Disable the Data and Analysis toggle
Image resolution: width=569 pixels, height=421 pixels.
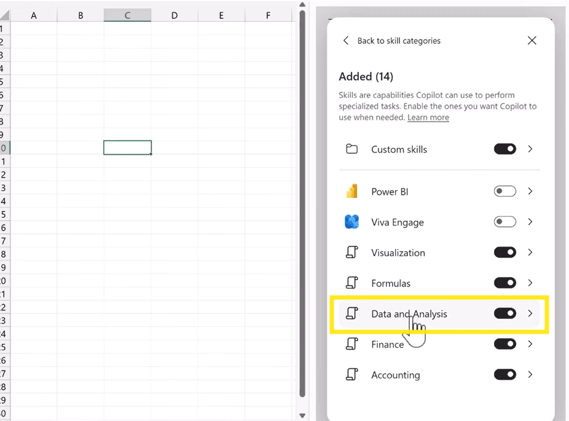tap(504, 313)
